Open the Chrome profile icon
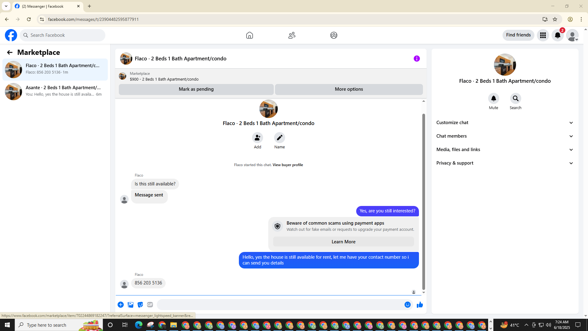 (570, 19)
